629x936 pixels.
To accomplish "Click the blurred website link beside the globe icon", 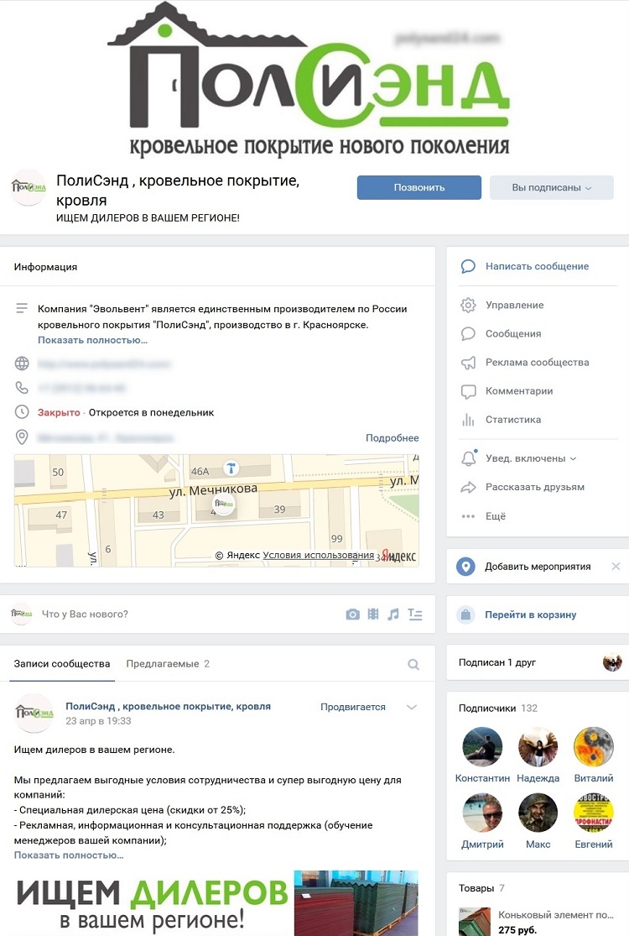I will tap(104, 363).
